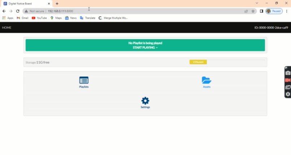Toggle the browser side panel icon

click(261, 11)
